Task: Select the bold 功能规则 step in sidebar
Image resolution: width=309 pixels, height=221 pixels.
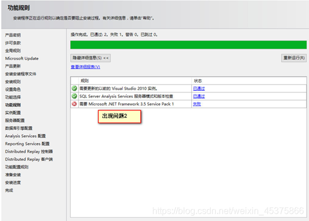Action: 13,105
